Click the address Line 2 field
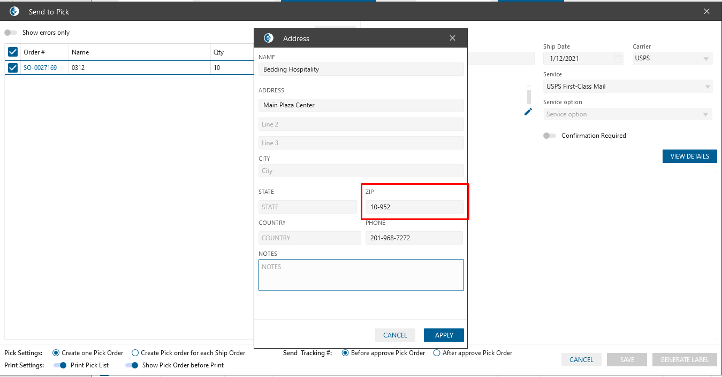This screenshot has height=377, width=722. click(x=361, y=124)
